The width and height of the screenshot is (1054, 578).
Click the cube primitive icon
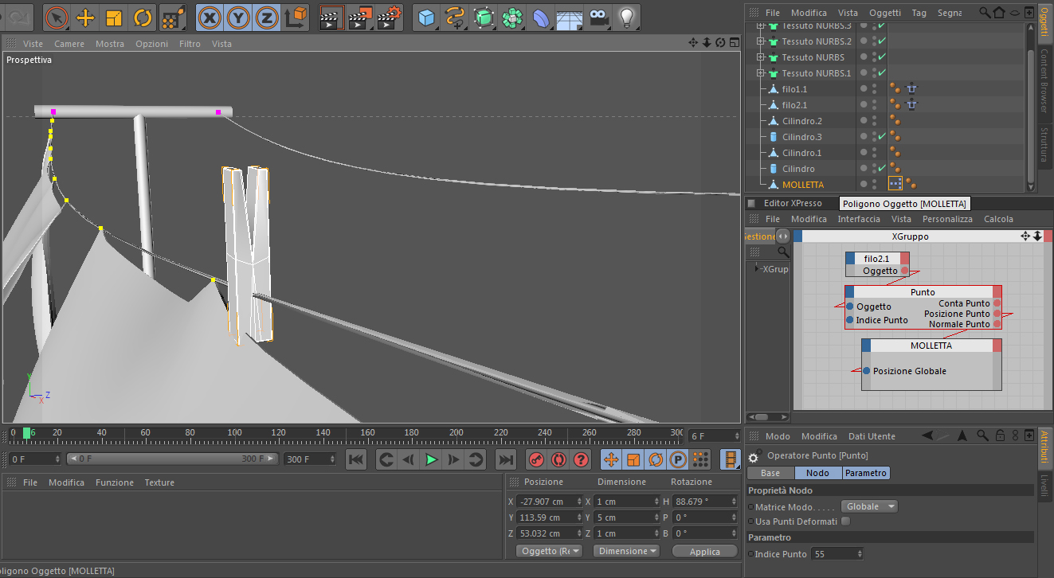pyautogui.click(x=428, y=17)
